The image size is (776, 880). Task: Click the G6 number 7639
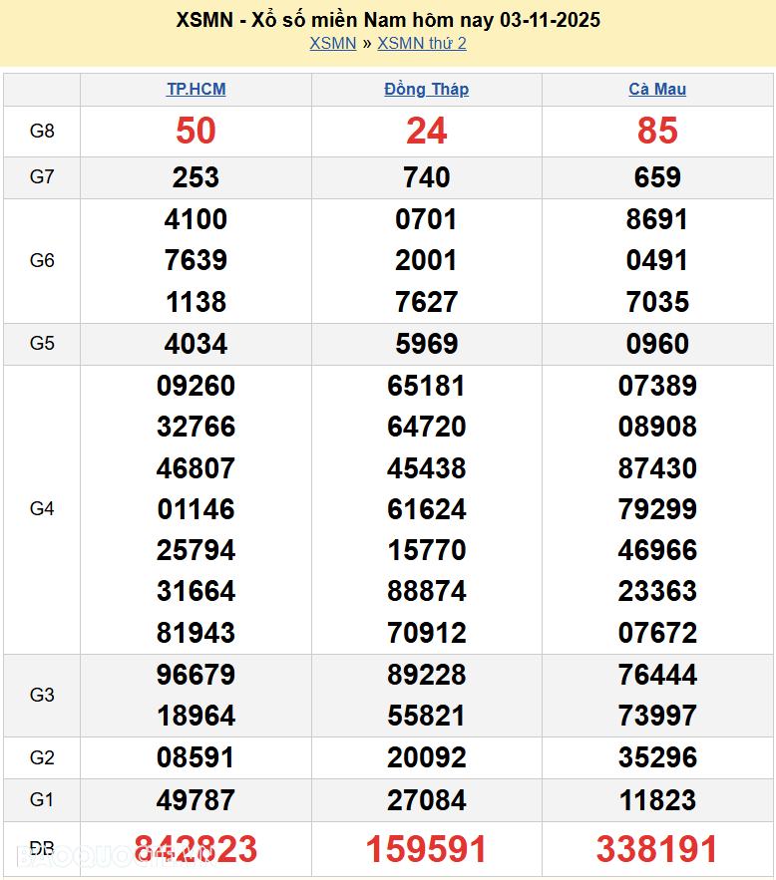(195, 260)
